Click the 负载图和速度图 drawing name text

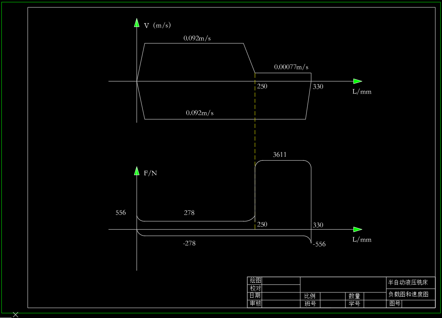[x=408, y=295]
